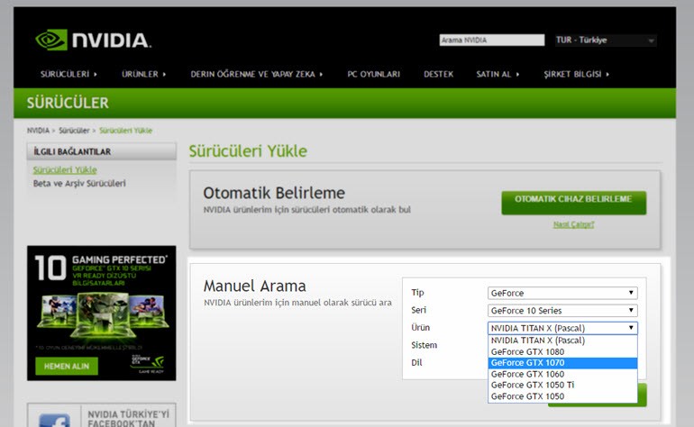Open the ŞİRKET BİLGİSİ menu
The image size is (694, 427).
point(576,74)
